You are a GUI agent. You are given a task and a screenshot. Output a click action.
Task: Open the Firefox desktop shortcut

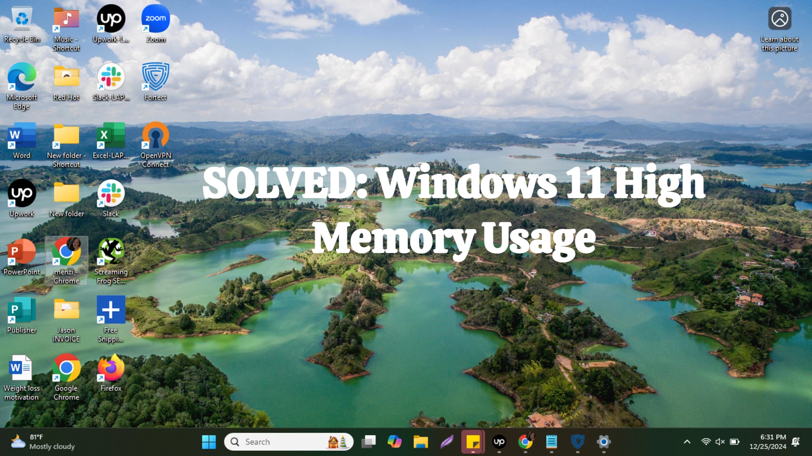pos(111,369)
